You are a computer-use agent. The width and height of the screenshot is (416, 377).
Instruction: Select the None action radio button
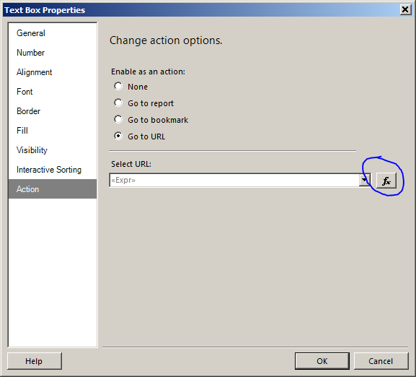click(x=118, y=87)
